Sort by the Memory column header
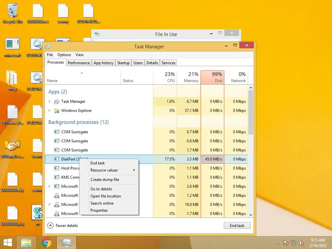Image resolution: width=332 pixels, height=249 pixels. pos(189,77)
